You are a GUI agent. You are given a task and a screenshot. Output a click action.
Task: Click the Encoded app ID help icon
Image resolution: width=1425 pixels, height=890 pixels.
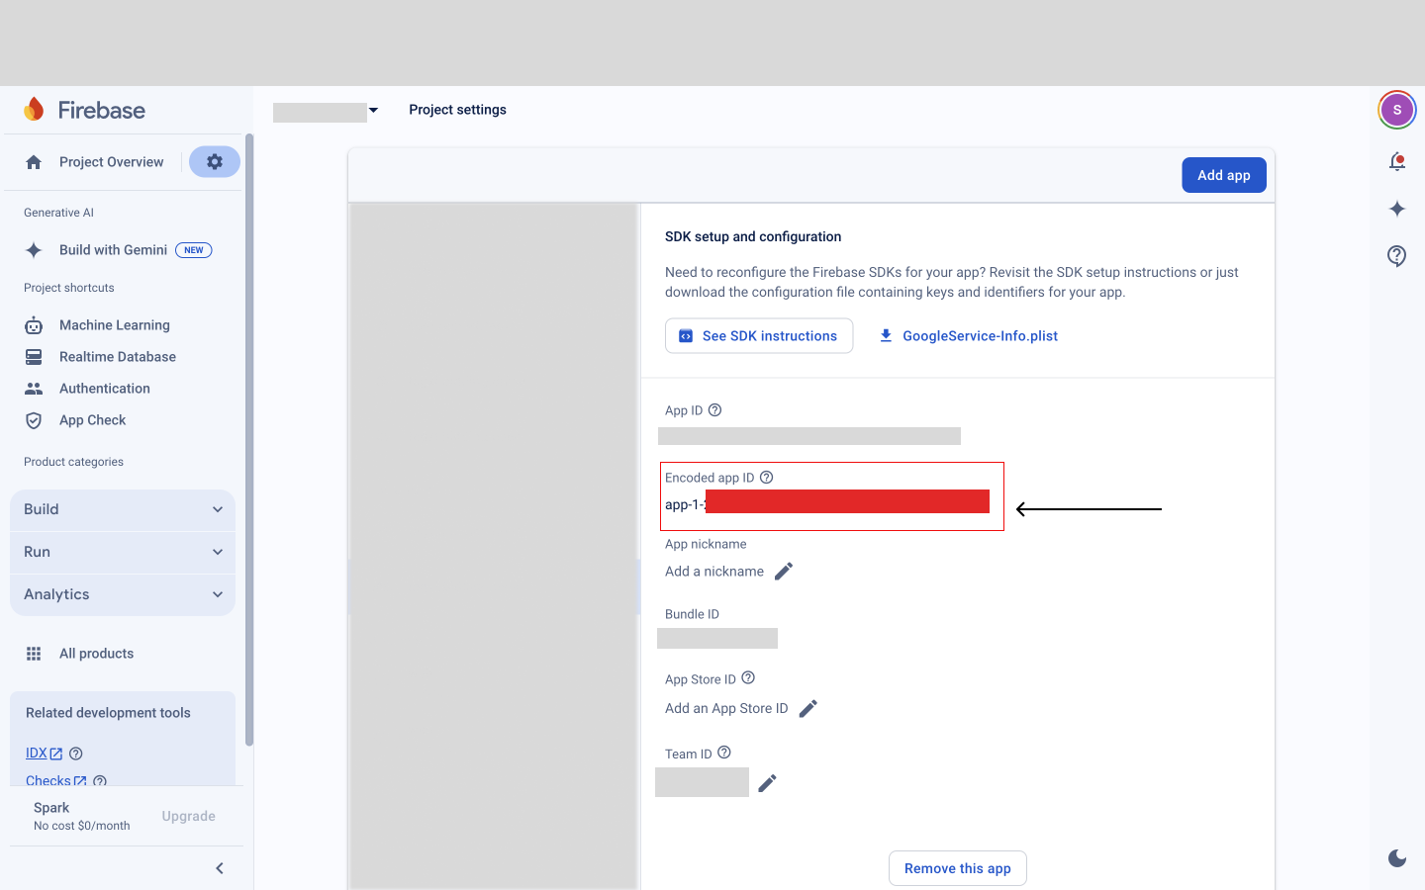pos(766,477)
